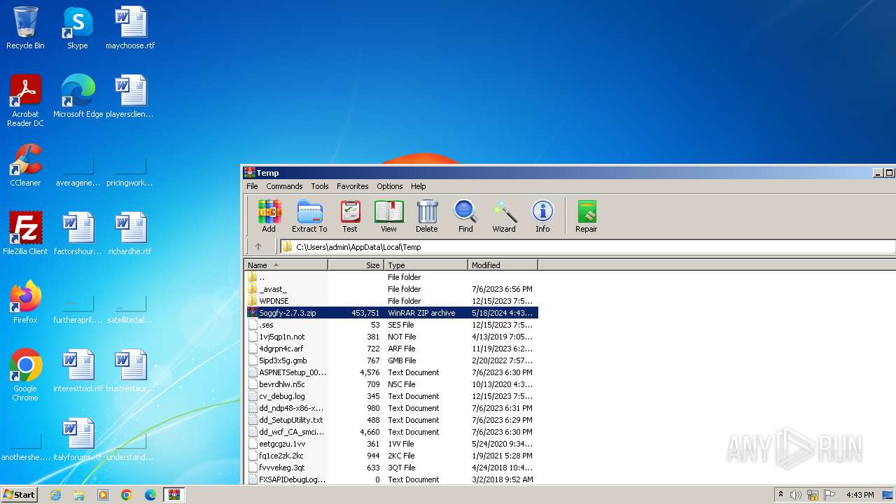The height and width of the screenshot is (504, 896).
Task: Sort files by the Modified column header
Action: click(503, 265)
